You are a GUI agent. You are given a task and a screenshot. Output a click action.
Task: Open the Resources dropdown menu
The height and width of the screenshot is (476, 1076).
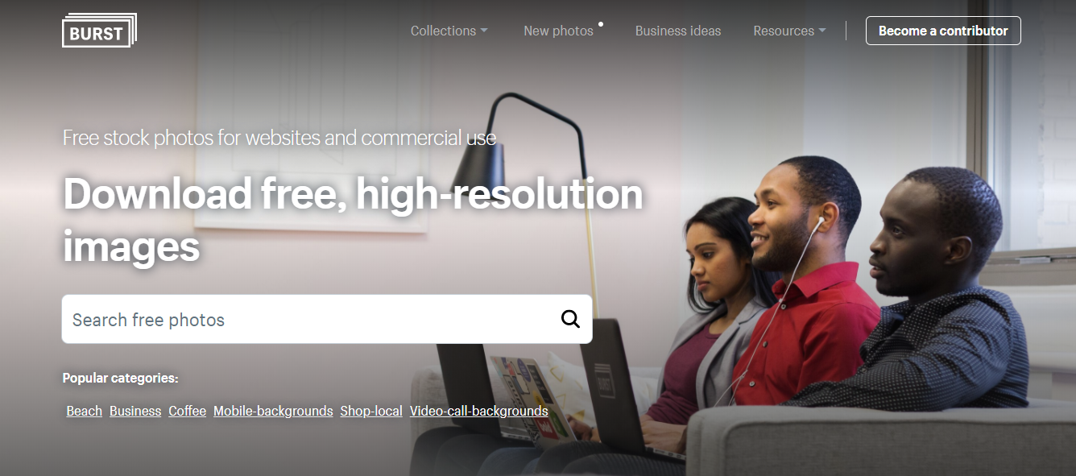789,31
